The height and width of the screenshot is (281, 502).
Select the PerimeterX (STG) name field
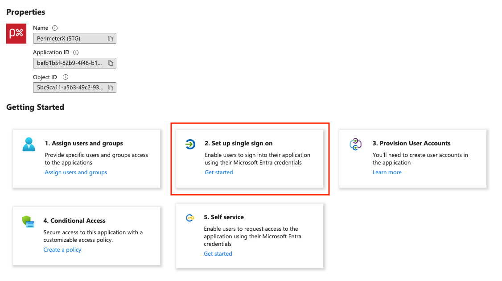[69, 39]
